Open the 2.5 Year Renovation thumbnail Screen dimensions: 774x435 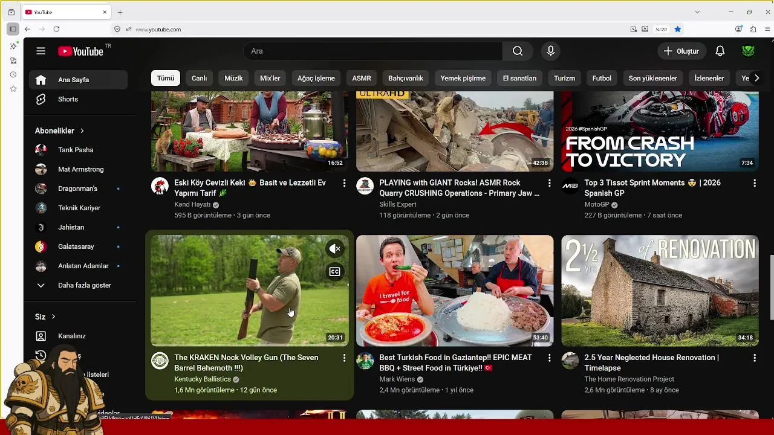660,291
